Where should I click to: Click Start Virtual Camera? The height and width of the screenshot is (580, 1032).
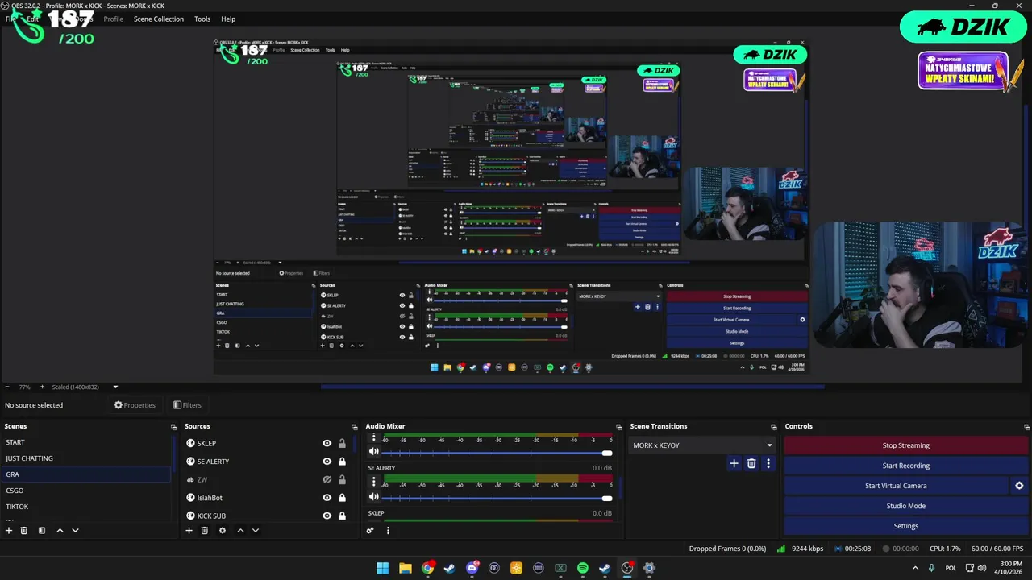pos(896,486)
